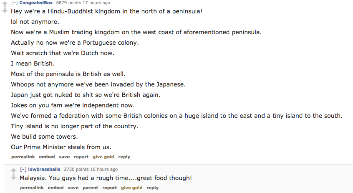Save CongealedBox's comment
353x193 pixels.
point(64,157)
